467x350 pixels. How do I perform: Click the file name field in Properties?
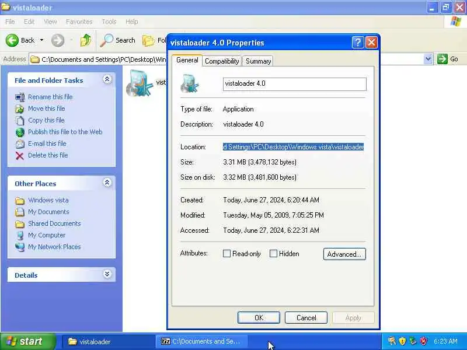pyautogui.click(x=295, y=84)
